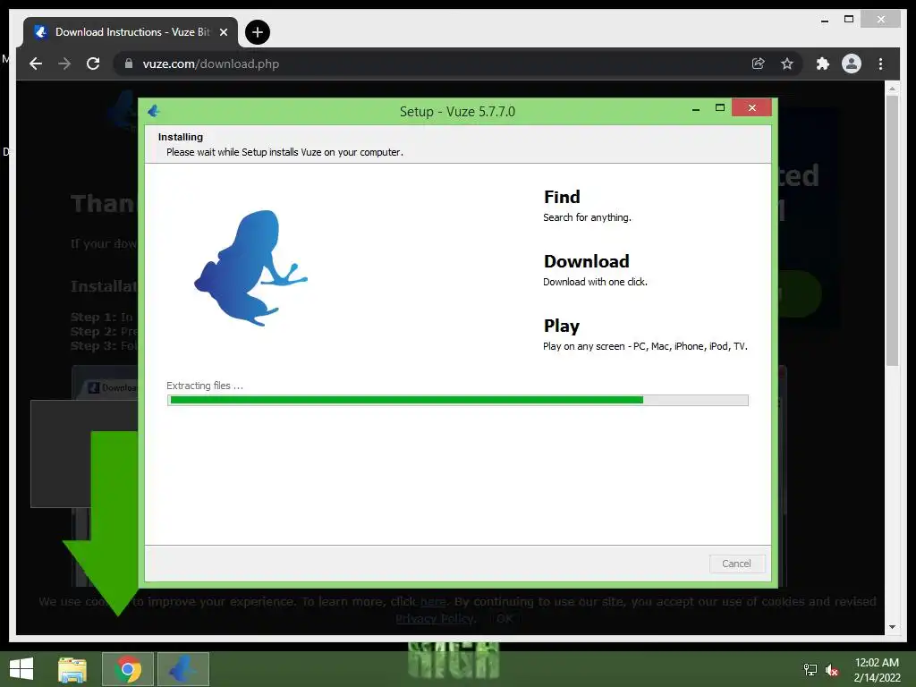Minimize the Chrome window

click(824, 20)
